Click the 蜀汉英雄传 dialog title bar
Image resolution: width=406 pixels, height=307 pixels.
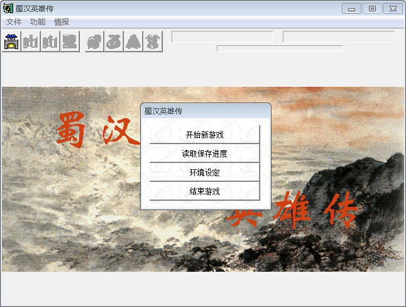206,111
